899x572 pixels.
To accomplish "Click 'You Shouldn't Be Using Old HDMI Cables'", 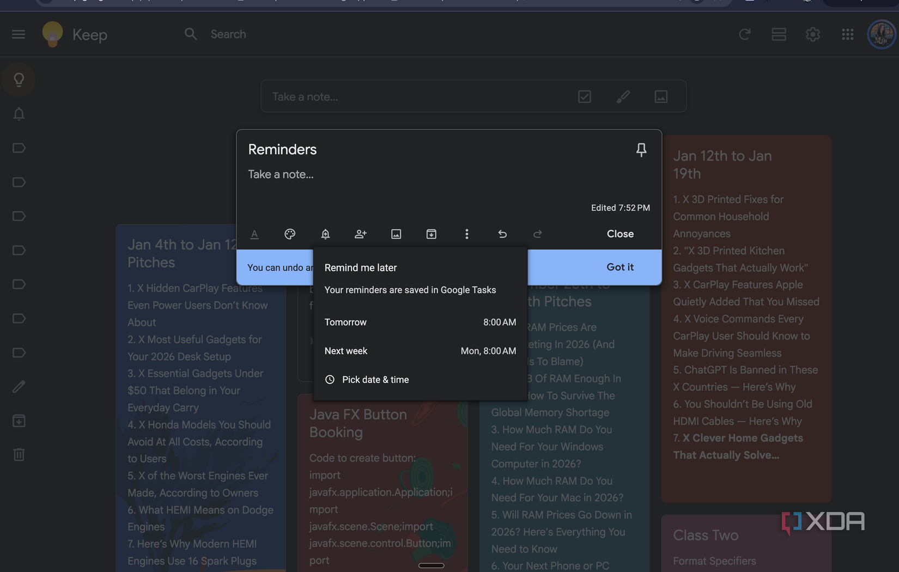I will coord(743,412).
